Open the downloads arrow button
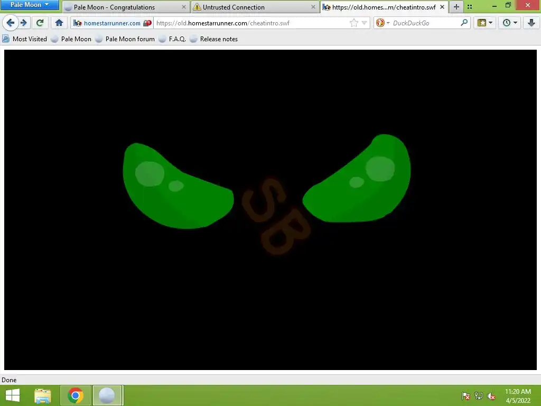 click(531, 23)
